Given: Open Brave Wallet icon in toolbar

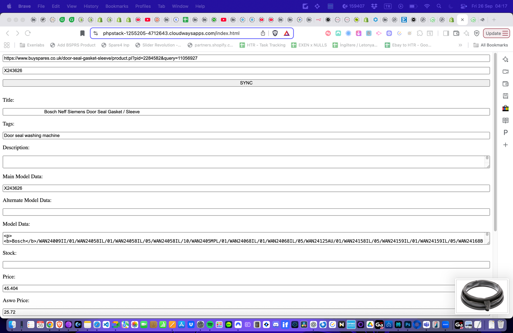Looking at the screenshot, I should 456,33.
